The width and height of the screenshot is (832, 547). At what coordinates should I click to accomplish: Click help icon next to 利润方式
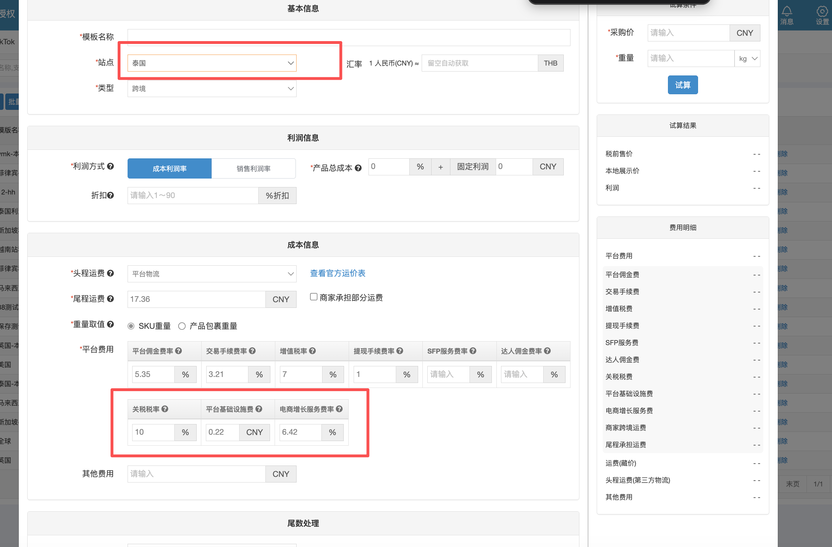(x=111, y=166)
